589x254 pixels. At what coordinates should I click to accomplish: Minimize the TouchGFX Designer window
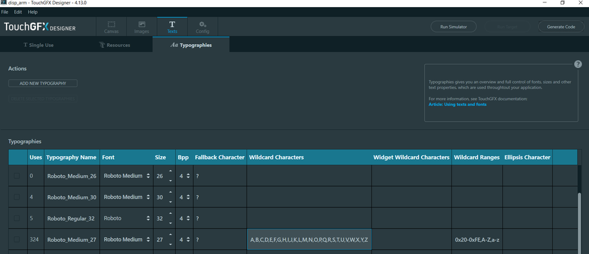(x=544, y=2)
